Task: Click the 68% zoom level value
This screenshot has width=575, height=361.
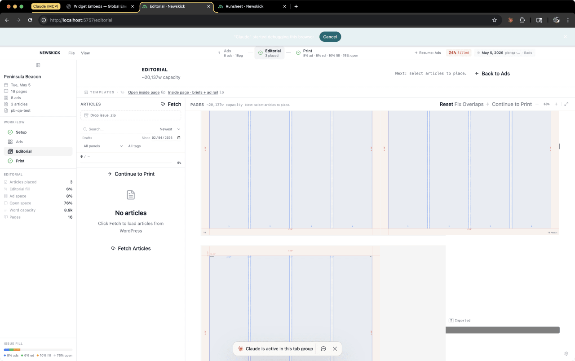Action: (547, 104)
